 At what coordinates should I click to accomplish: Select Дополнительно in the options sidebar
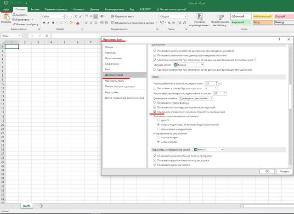124,75
